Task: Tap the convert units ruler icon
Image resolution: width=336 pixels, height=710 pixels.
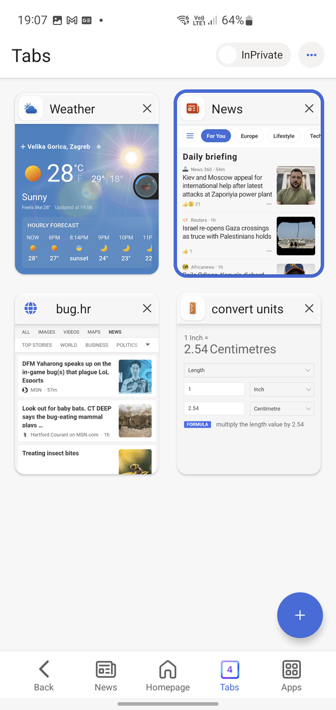Action: (x=192, y=308)
